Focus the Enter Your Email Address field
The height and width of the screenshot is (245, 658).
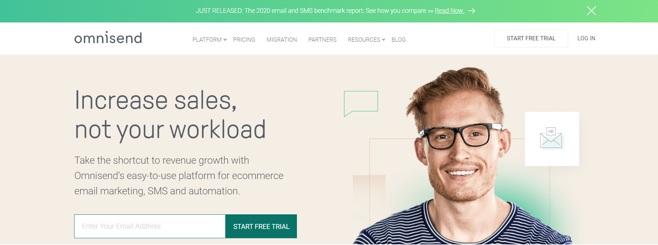pos(150,226)
